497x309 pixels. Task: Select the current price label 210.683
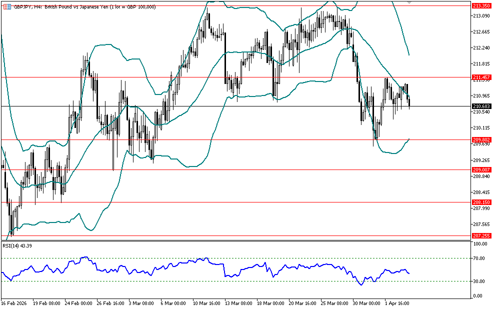point(481,106)
